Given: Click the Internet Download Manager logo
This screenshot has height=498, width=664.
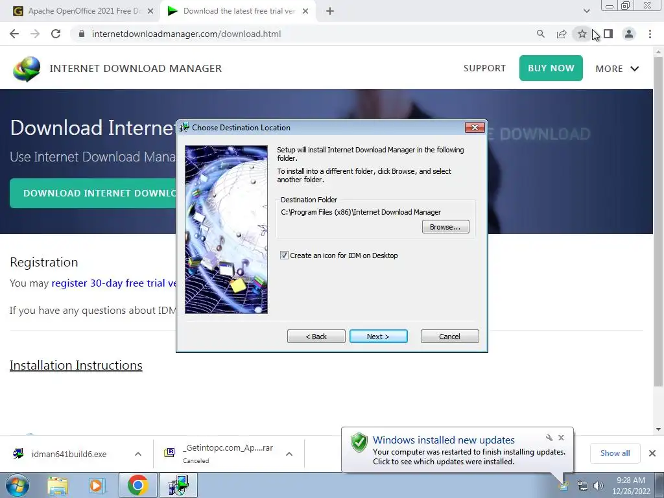Looking at the screenshot, I should [x=27, y=69].
